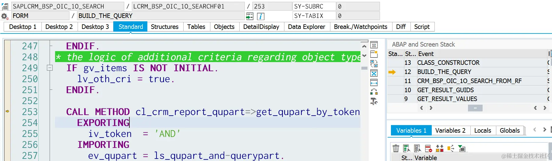Click left scroll arrow under Sta... column
552x161 pixels.
click(x=421, y=108)
